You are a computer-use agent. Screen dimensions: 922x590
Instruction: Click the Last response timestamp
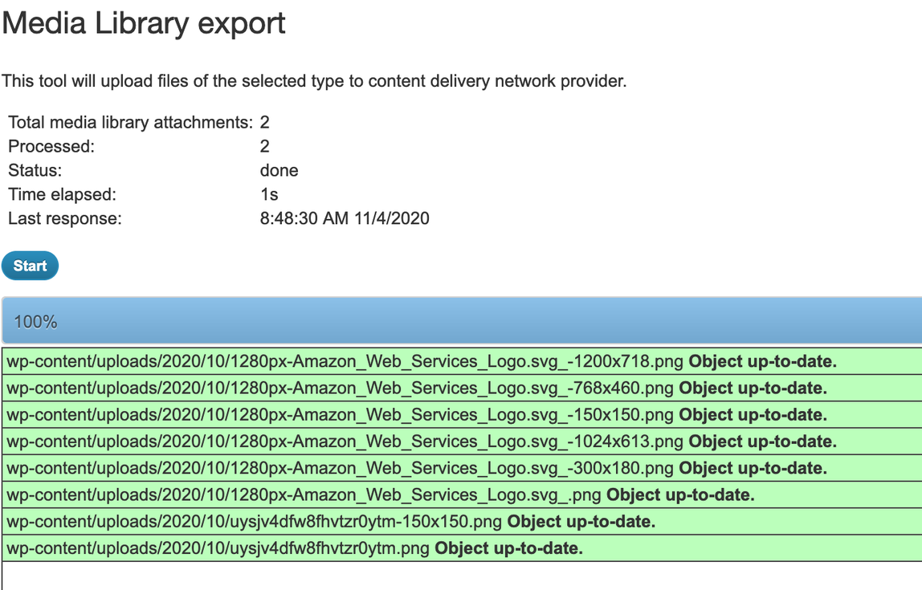coord(345,218)
